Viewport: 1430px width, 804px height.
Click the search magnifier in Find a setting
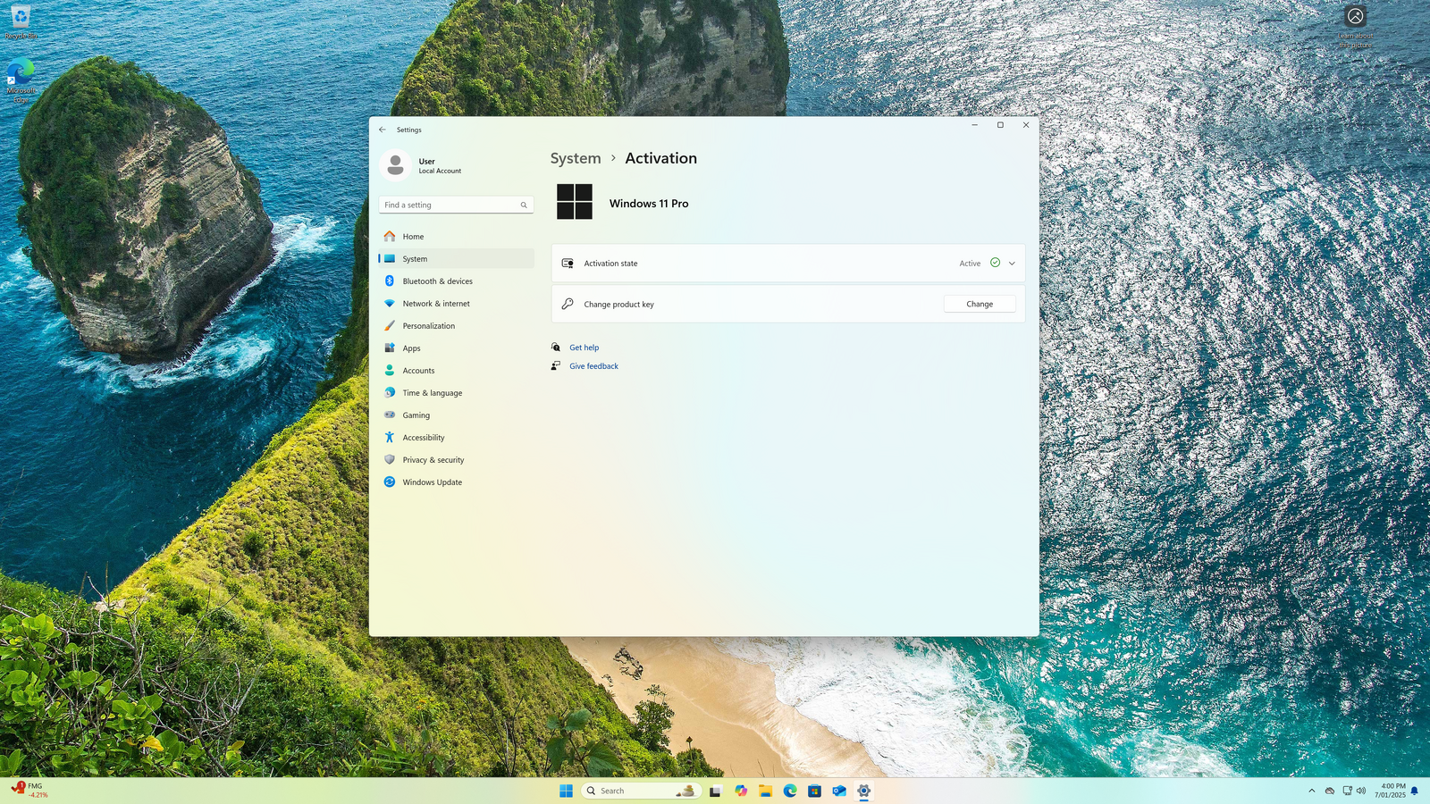[x=524, y=205]
